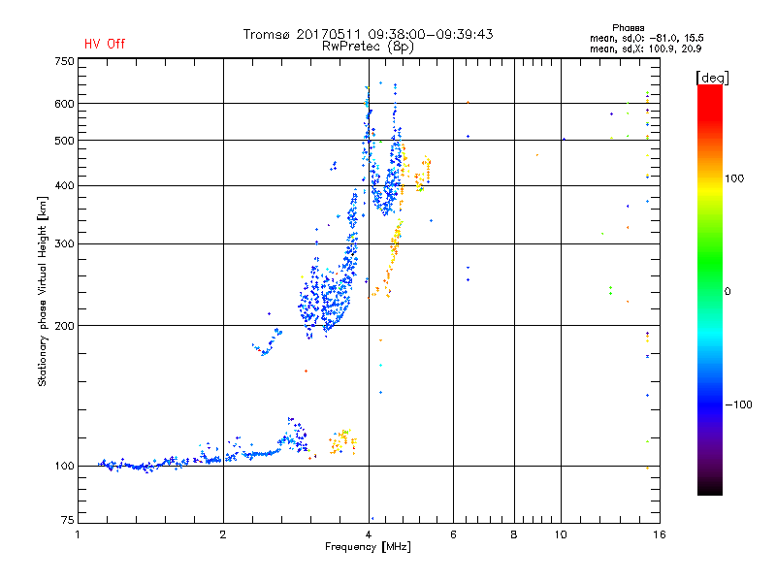Click the y-axis label '100'
This screenshot has width=776, height=582.
coord(64,466)
